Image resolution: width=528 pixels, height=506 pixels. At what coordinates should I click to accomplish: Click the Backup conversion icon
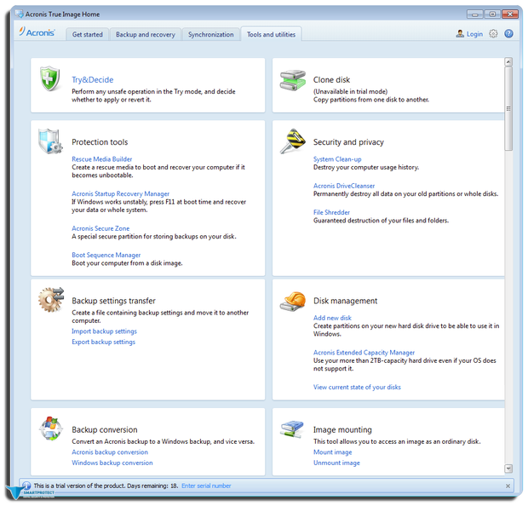pyautogui.click(x=50, y=428)
